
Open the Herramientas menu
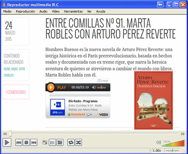(x=73, y=11)
